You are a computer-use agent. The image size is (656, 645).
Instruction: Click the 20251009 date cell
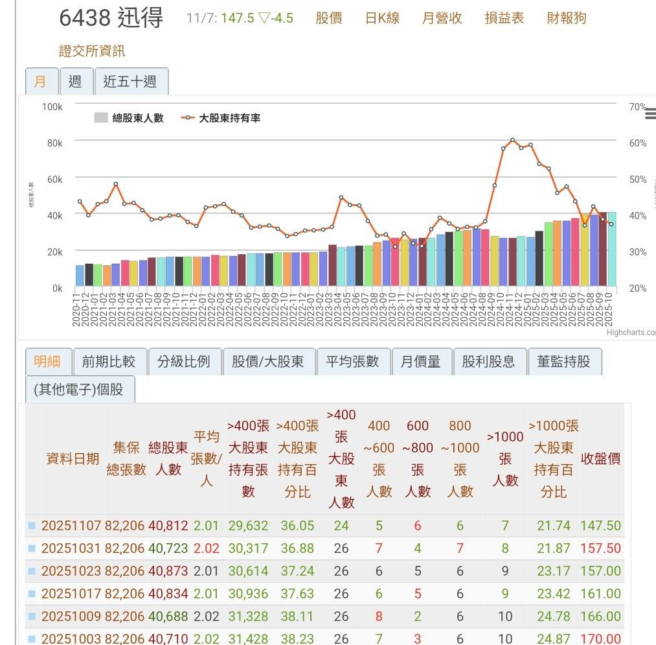click(x=71, y=616)
